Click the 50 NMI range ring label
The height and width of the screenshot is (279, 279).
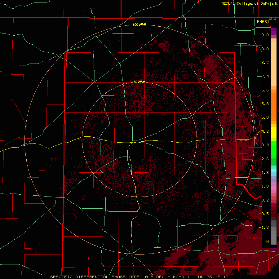(x=139, y=82)
